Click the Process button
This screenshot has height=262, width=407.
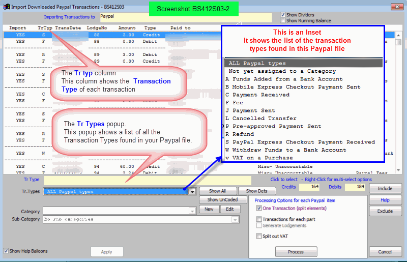click(296, 252)
